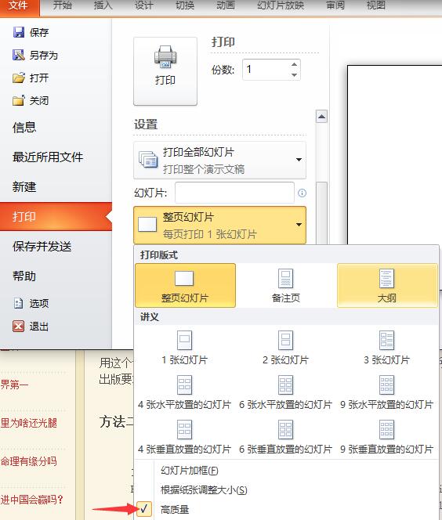
Task: Open the 打印全部幻灯片 range dropdown
Action: pos(219,161)
